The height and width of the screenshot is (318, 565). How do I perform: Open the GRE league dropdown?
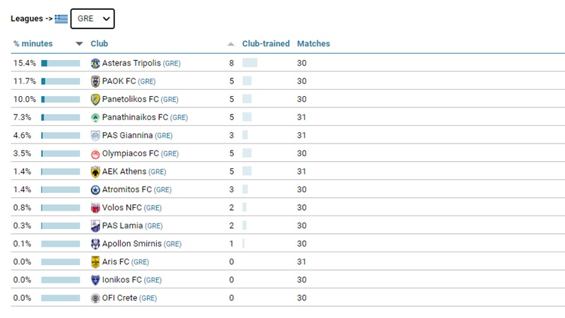(x=93, y=19)
